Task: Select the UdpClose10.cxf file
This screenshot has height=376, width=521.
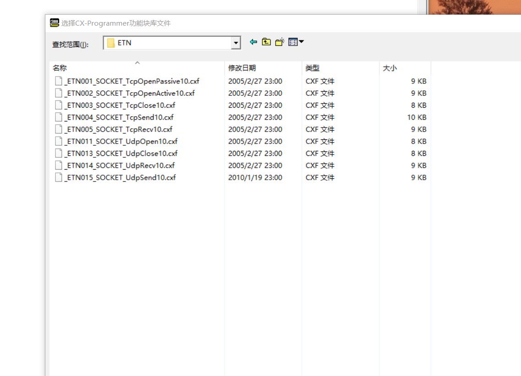Action: click(x=121, y=153)
